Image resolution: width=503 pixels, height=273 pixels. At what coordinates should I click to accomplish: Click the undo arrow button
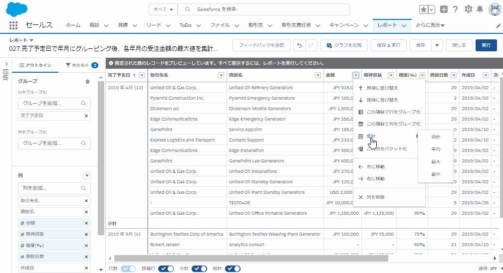click(x=299, y=45)
